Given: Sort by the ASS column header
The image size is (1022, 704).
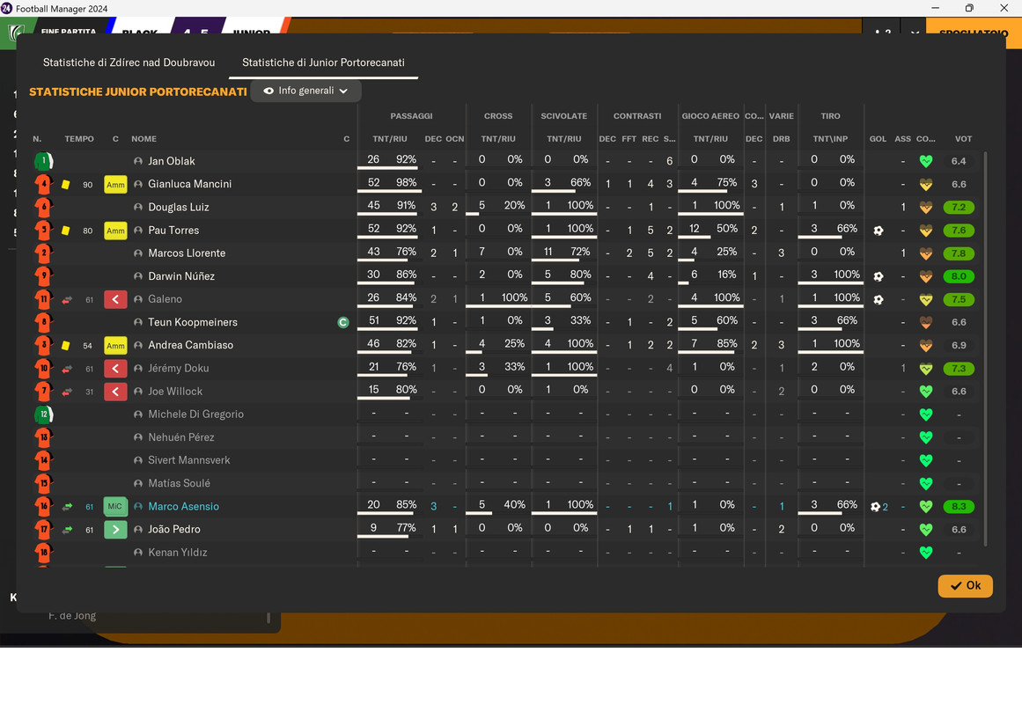Looking at the screenshot, I should click(903, 139).
